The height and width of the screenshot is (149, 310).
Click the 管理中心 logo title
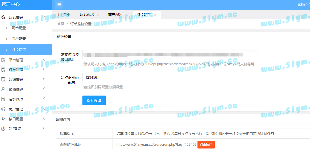pos(11,4)
